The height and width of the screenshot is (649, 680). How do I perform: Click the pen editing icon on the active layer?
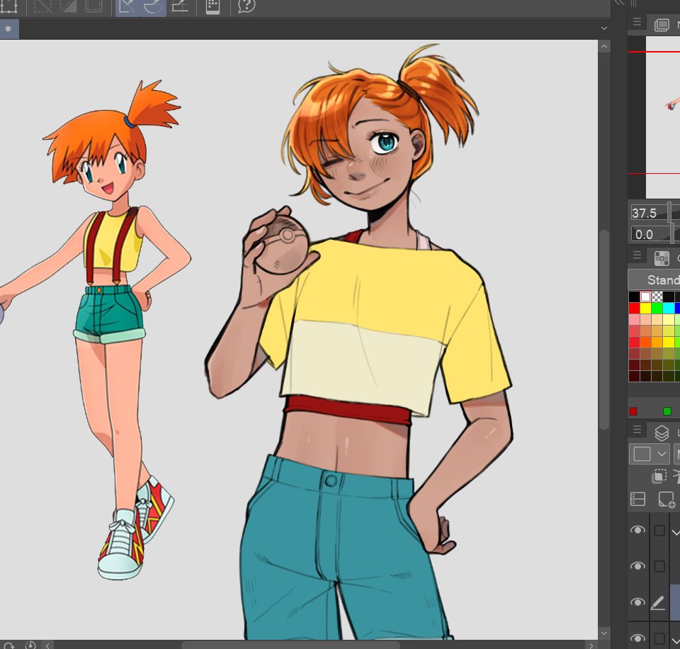pyautogui.click(x=658, y=602)
